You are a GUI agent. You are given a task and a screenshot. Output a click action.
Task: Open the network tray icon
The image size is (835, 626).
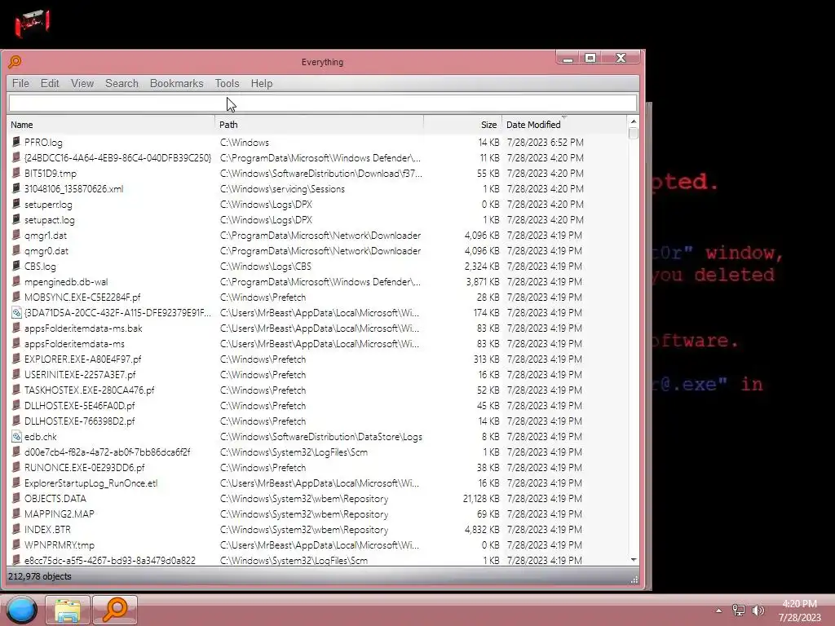tap(738, 611)
